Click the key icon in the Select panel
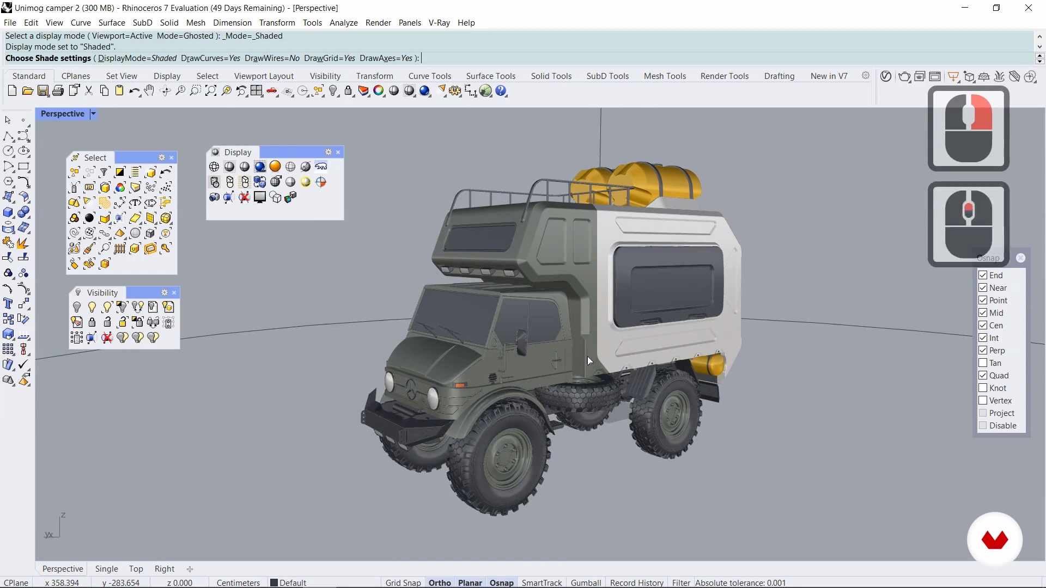 tap(166, 248)
